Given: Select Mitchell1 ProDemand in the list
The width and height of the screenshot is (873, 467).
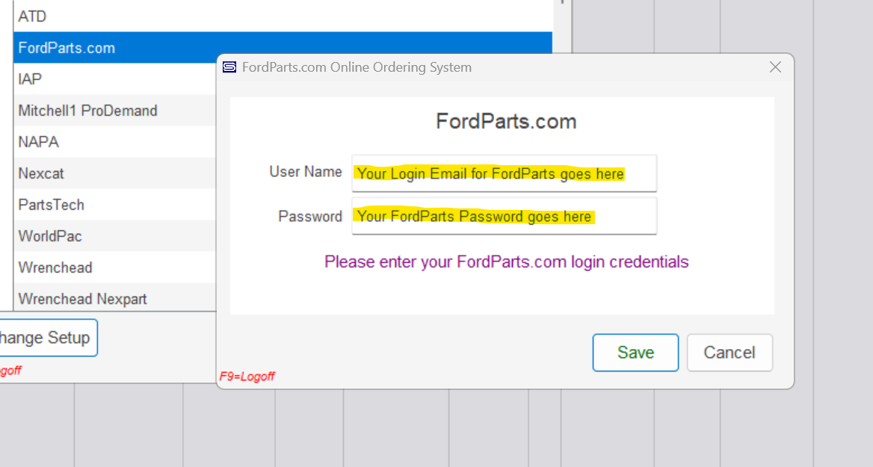Looking at the screenshot, I should pyautogui.click(x=114, y=110).
